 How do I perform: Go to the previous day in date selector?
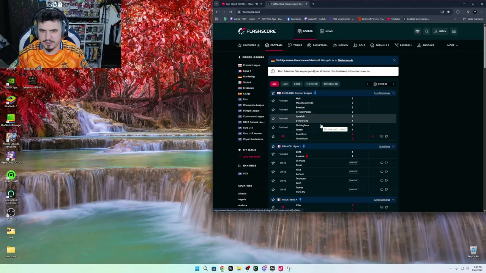(x=367, y=84)
